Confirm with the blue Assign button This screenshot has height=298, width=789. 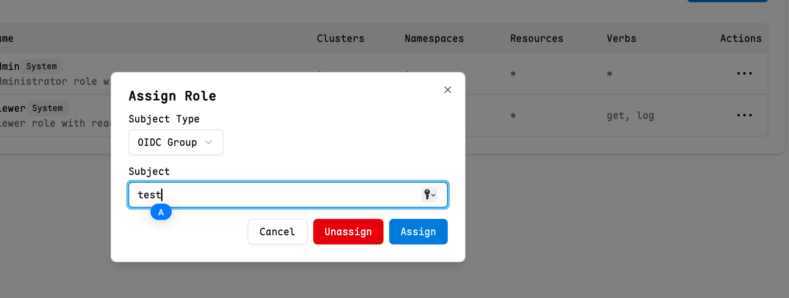click(x=418, y=232)
